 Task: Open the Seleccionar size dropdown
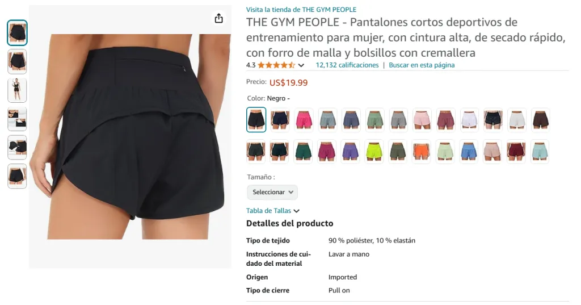(272, 192)
